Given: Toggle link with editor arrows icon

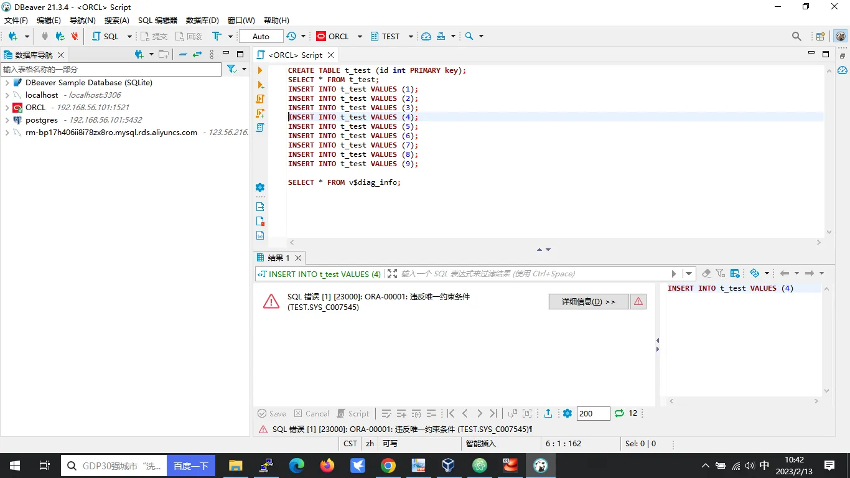Looking at the screenshot, I should coord(197,55).
